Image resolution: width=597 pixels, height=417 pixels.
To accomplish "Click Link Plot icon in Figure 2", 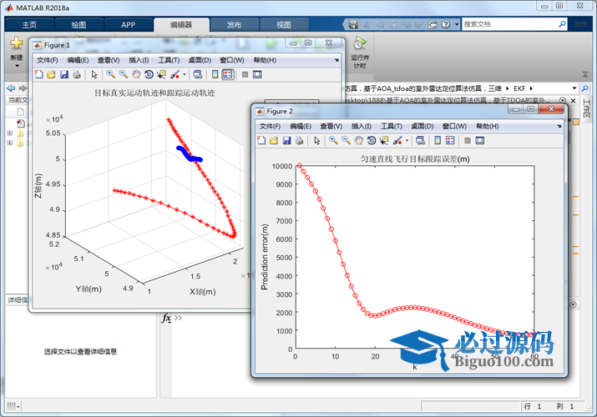I will click(x=420, y=141).
